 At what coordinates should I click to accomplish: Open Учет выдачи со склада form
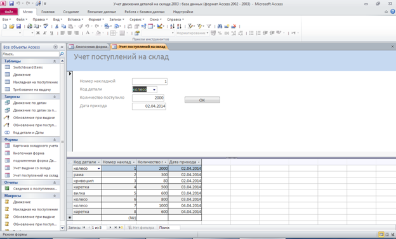coord(32,168)
